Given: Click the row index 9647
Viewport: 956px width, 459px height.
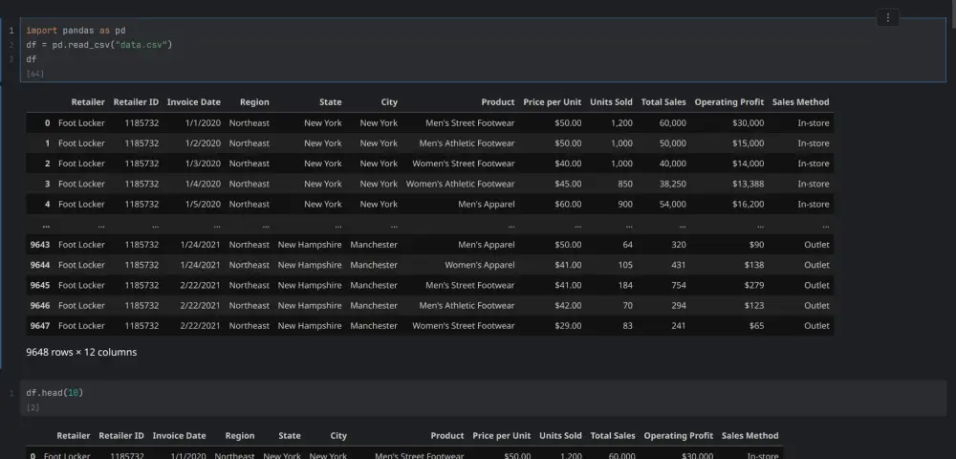Looking at the screenshot, I should pyautogui.click(x=40, y=326).
